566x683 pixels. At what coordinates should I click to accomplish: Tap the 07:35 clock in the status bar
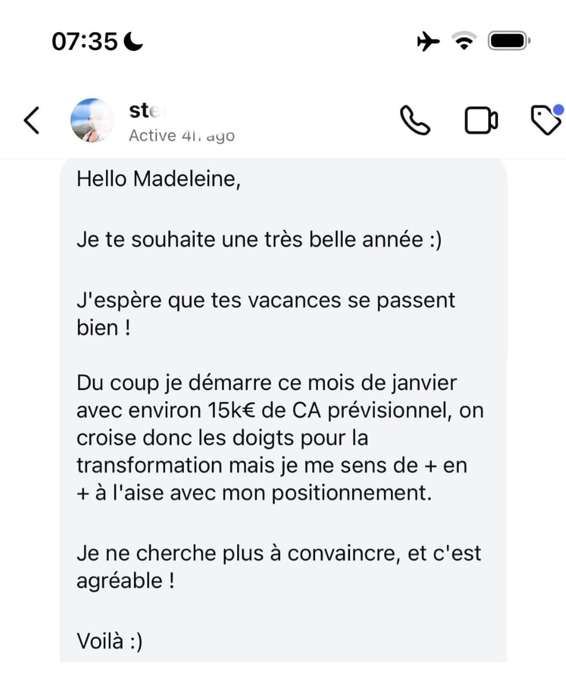click(85, 42)
